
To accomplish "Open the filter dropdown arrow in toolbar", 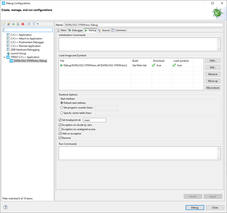I will pos(38,24).
